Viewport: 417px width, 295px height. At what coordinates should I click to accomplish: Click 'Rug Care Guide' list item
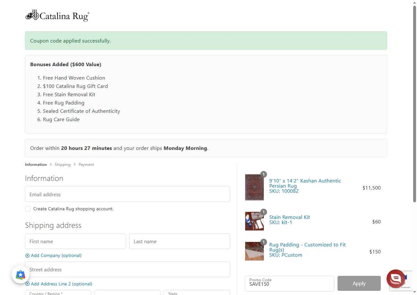pyautogui.click(x=61, y=120)
